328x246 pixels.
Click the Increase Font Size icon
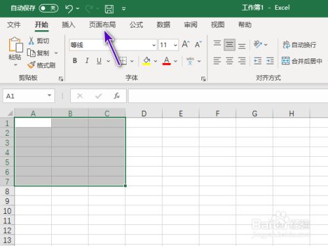186,44
